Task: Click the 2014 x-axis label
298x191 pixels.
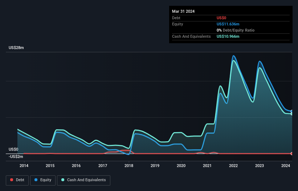Action: coord(24,166)
